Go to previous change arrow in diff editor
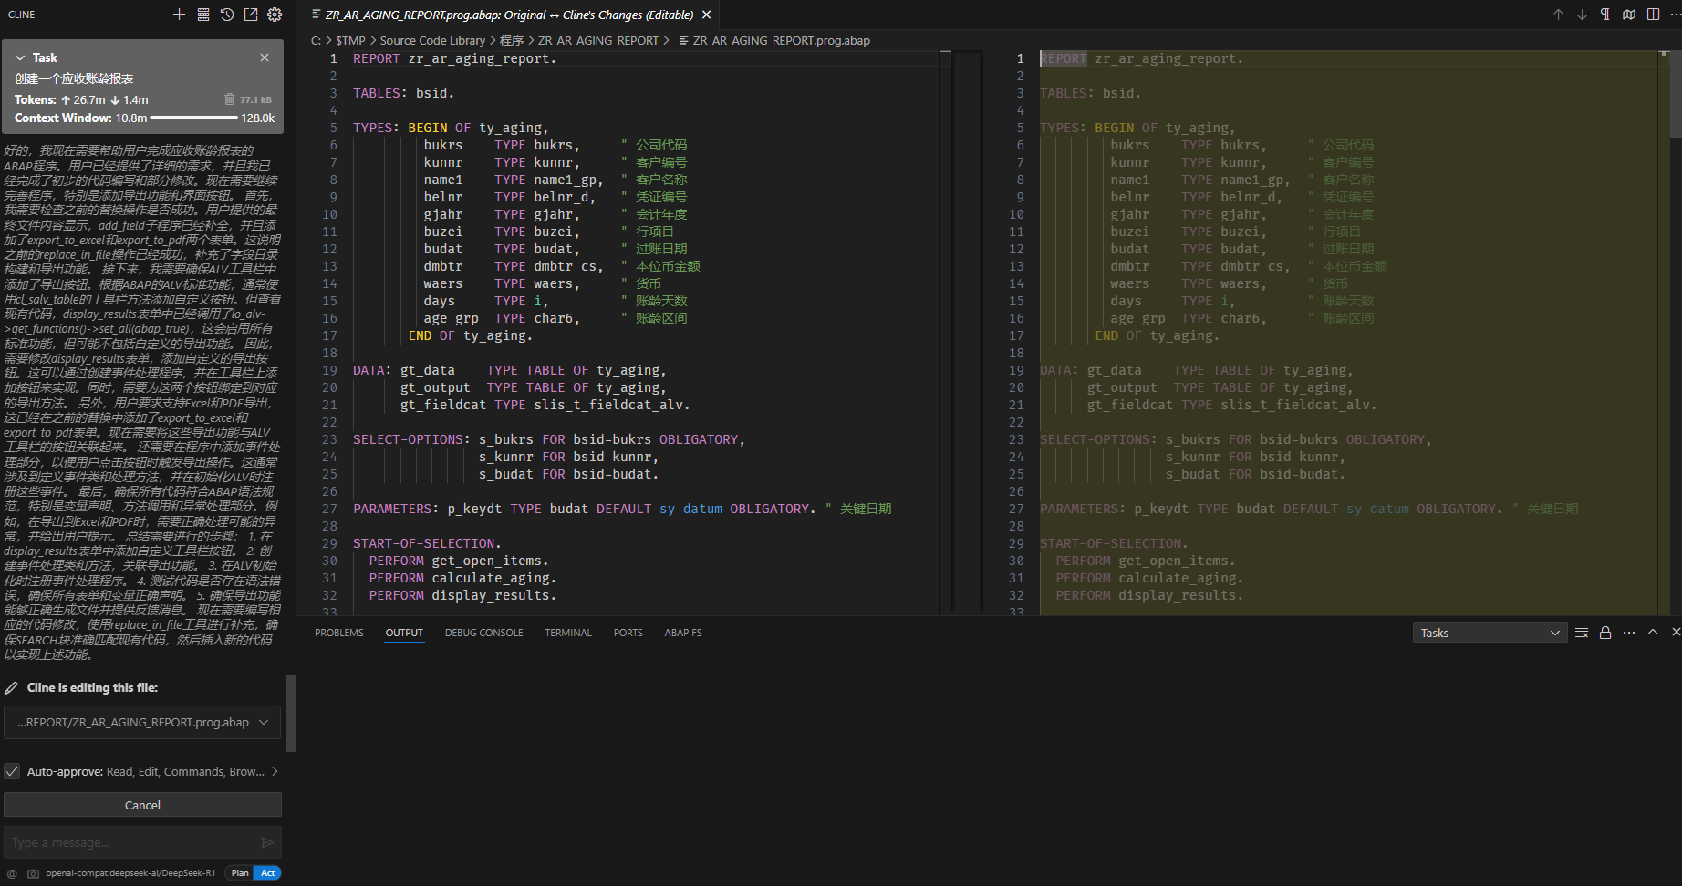Image resolution: width=1682 pixels, height=886 pixels. (x=1558, y=15)
